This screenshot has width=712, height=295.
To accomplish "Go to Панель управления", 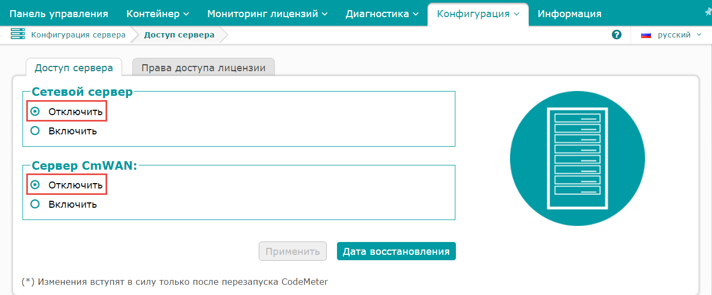I will (x=59, y=14).
